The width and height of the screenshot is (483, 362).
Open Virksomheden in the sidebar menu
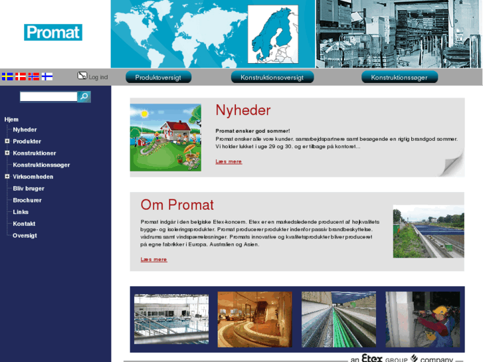point(33,177)
